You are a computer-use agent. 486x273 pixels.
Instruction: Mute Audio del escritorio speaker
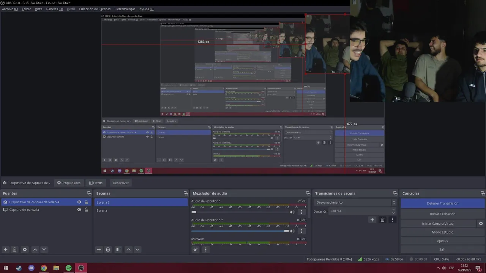click(x=292, y=212)
